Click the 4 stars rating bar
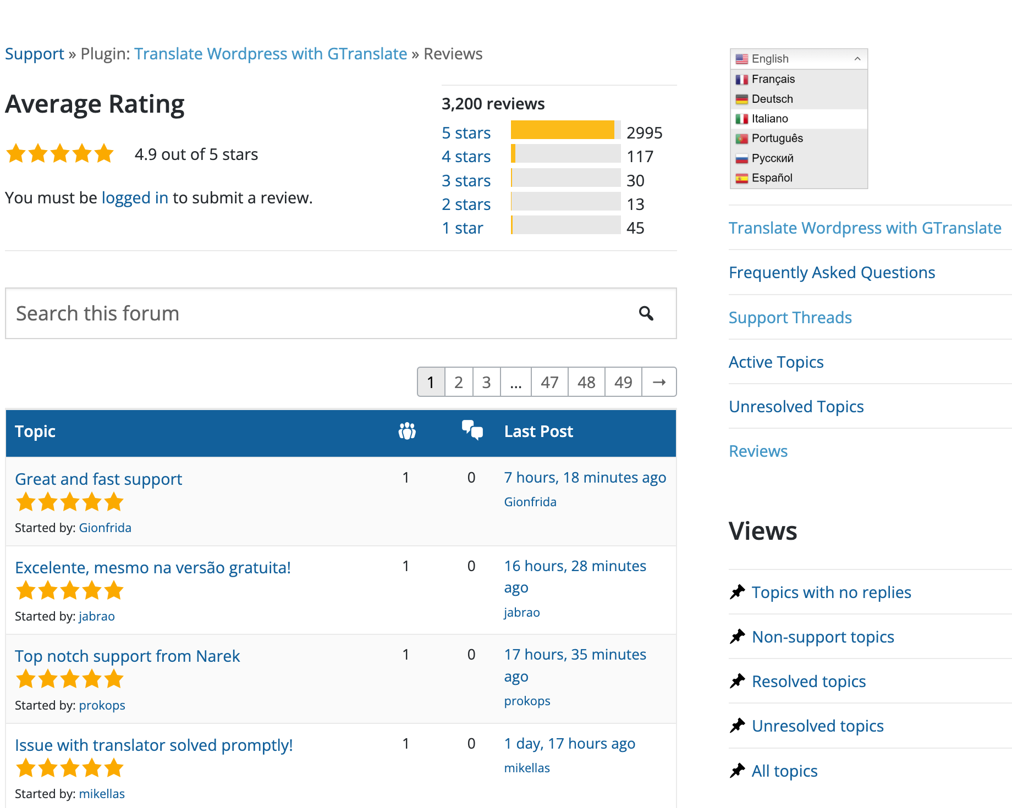Viewport: 1012px width, 808px height. (565, 153)
